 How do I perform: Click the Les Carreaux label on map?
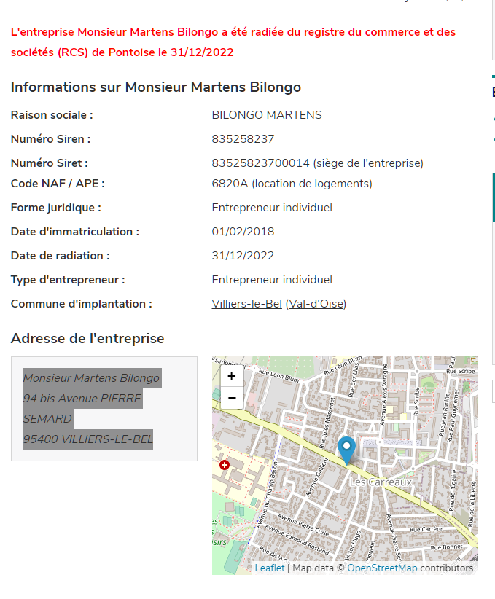coord(381,482)
